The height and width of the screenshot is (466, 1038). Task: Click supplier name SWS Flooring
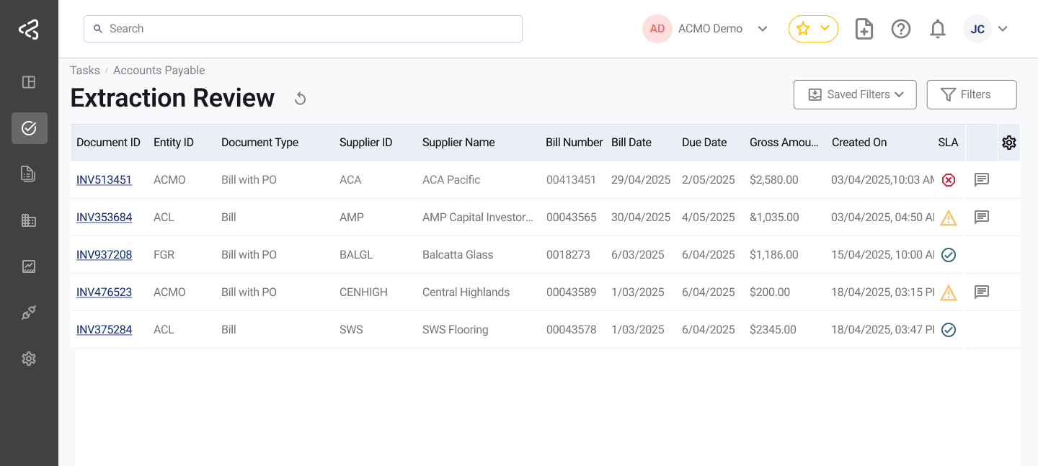click(x=455, y=329)
